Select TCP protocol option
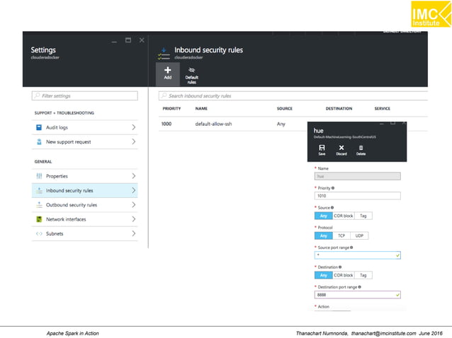The width and height of the screenshot is (452, 338). tap(341, 235)
